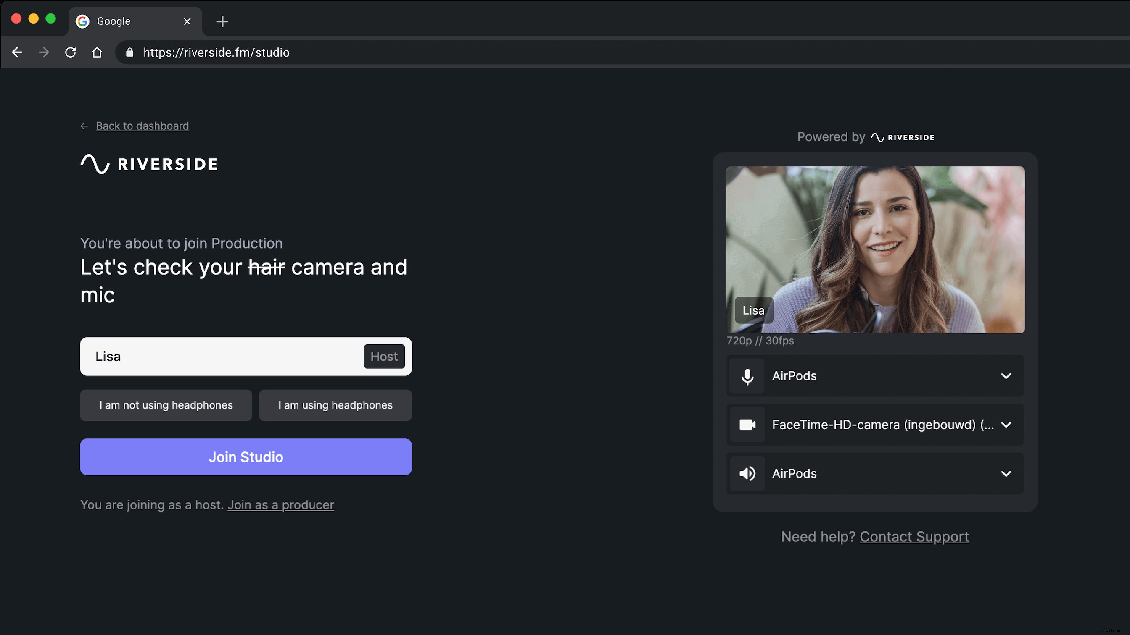This screenshot has width=1130, height=635.
Task: Click the Join Studio button
Action: tap(246, 457)
